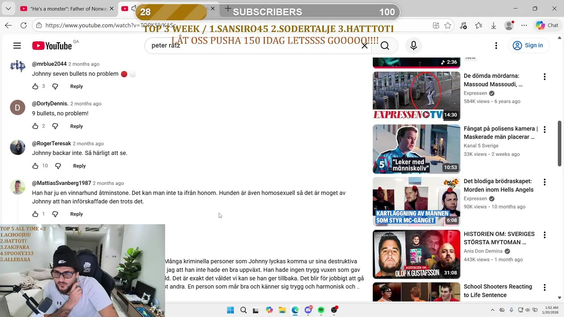564x317 pixels.
Task: Open Copilot Chat button
Action: pyautogui.click(x=547, y=26)
